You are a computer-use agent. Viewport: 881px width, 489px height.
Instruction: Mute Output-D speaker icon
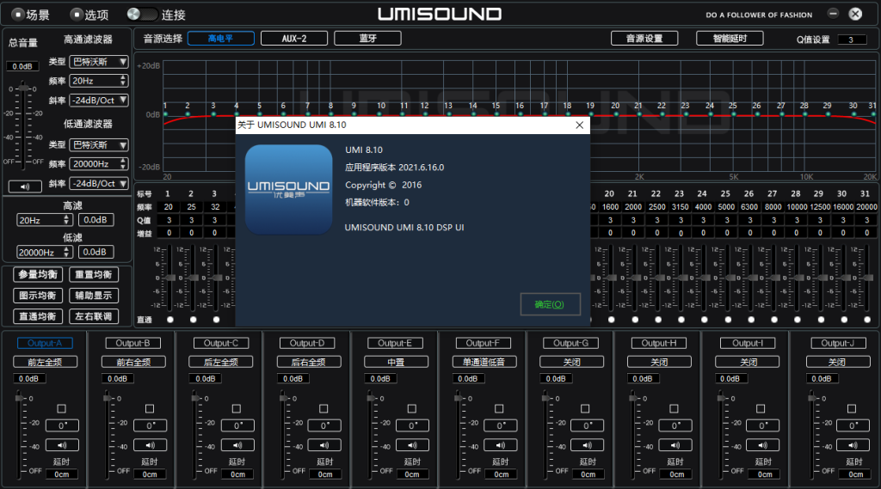[x=324, y=445]
